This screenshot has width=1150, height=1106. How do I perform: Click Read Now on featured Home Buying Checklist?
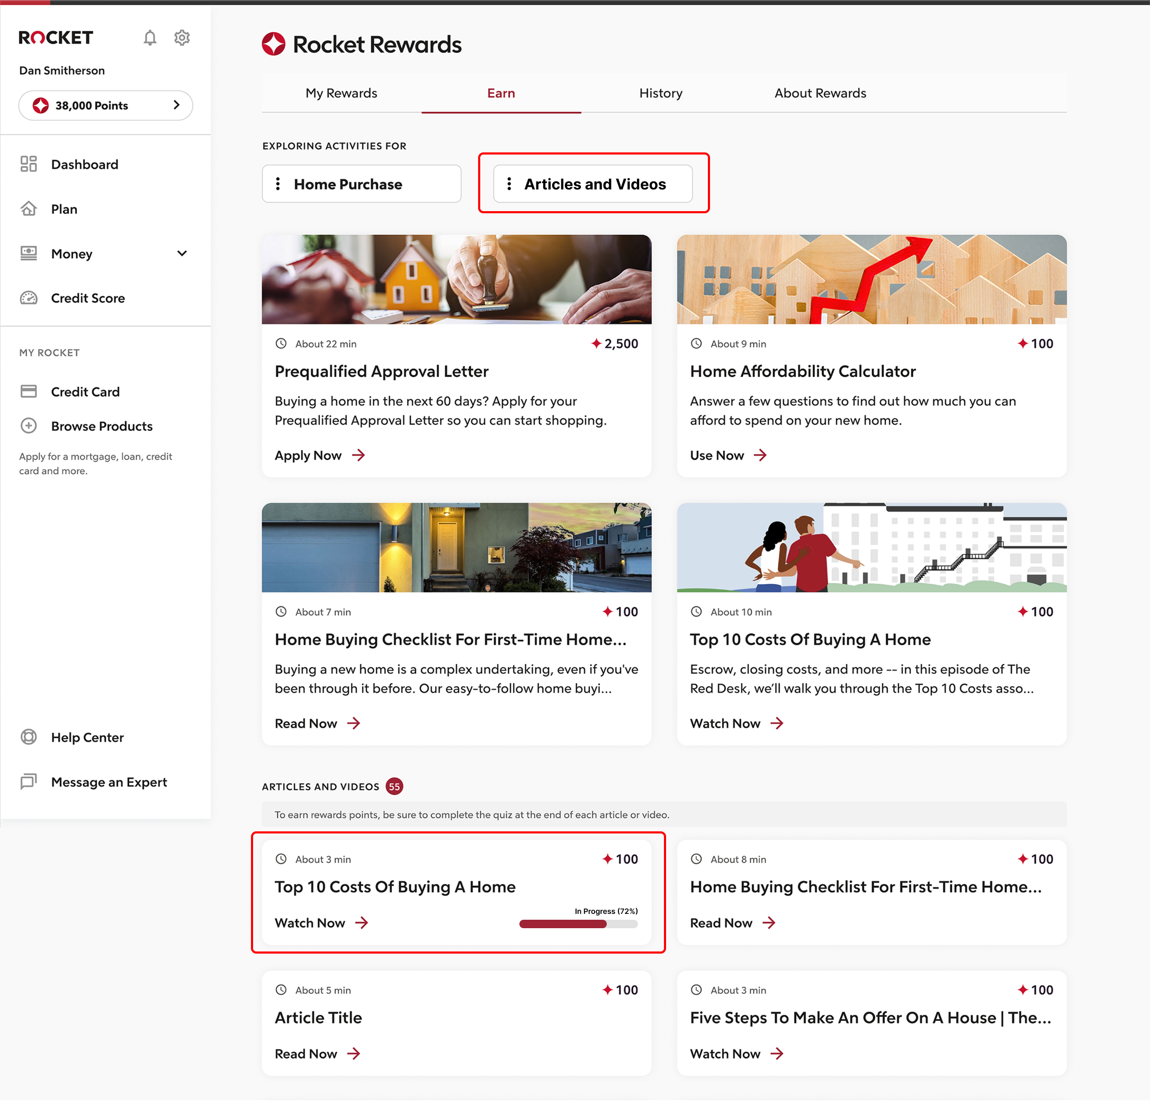318,723
